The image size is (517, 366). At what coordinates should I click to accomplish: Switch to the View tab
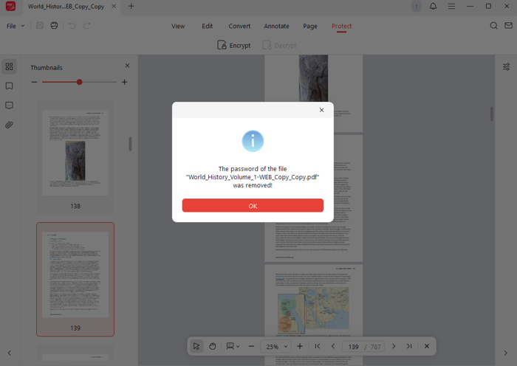[178, 26]
